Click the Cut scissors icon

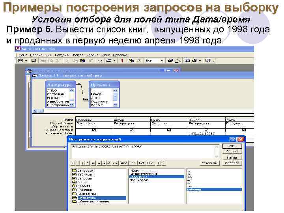coord(67,61)
